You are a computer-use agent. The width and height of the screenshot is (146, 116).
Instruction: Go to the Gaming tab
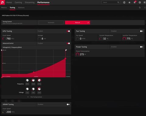click(x=18, y=2)
